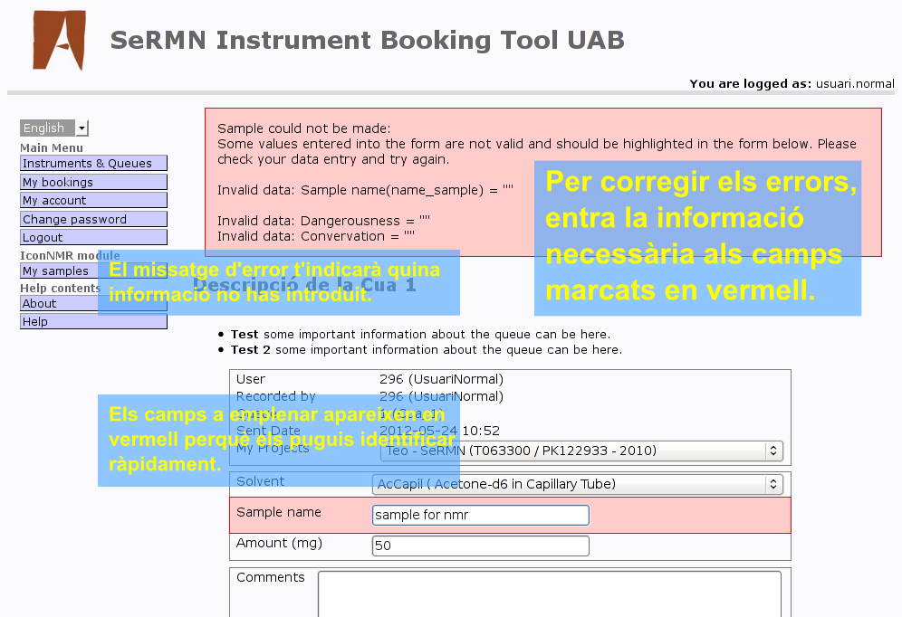Click the 'usuari.normal' logged-in username
The width and height of the screenshot is (902, 617).
(855, 84)
